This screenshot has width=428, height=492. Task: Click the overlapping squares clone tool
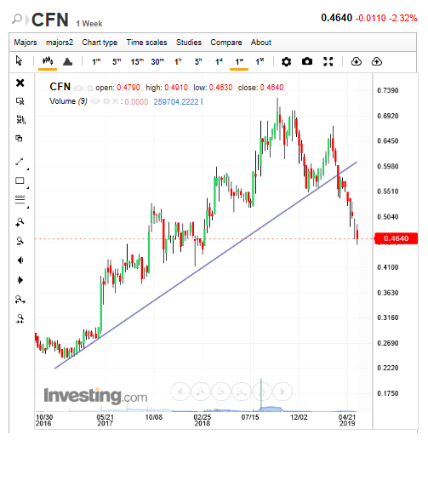(19, 139)
